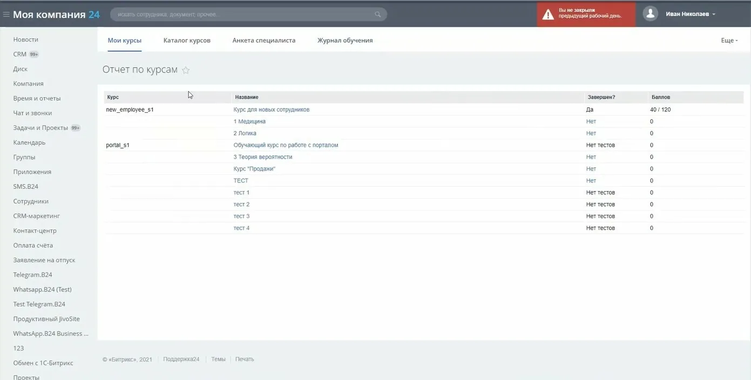This screenshot has width=751, height=380.
Task: Open CRM in the sidebar
Action: point(20,54)
